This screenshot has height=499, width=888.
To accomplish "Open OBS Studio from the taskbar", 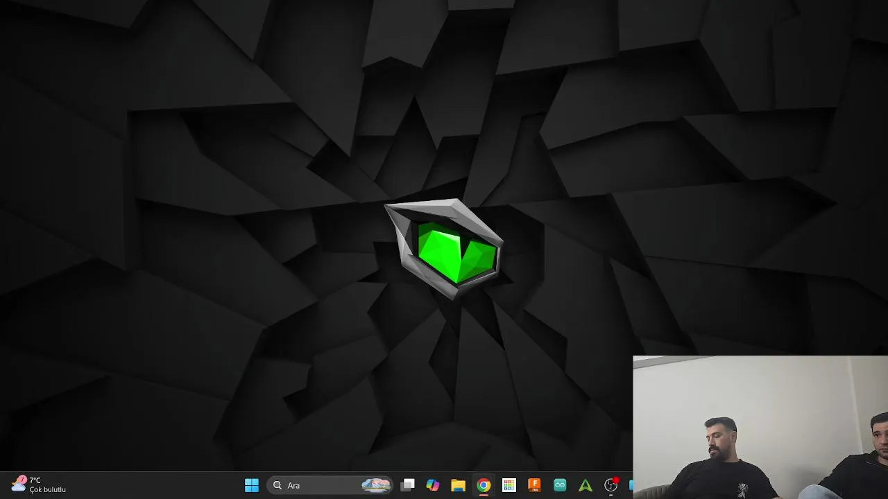I will (x=610, y=485).
